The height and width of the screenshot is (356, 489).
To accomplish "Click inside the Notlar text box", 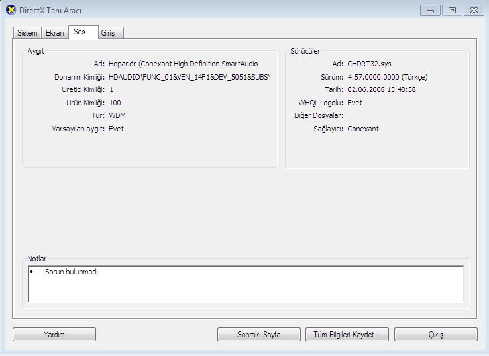I will [246, 284].
